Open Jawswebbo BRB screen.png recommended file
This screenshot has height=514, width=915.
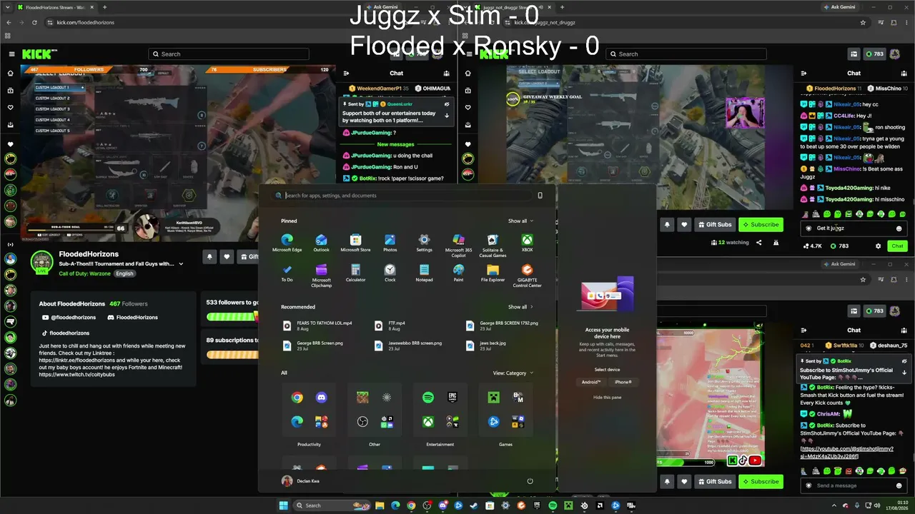(408, 346)
